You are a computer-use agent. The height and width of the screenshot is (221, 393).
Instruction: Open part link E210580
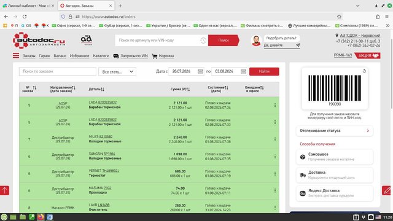click(x=106, y=136)
